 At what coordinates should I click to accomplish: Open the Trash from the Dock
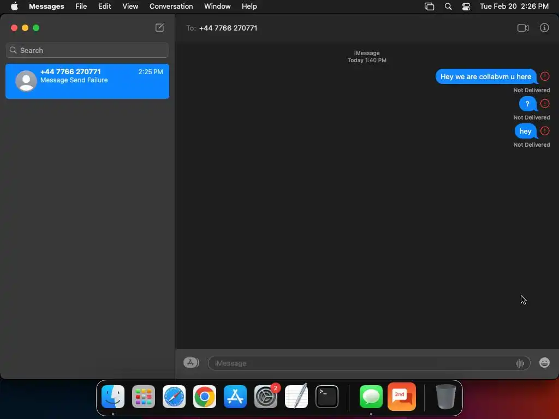pos(445,397)
